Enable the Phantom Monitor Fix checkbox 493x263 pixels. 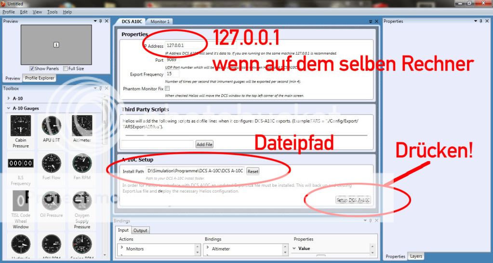point(167,88)
